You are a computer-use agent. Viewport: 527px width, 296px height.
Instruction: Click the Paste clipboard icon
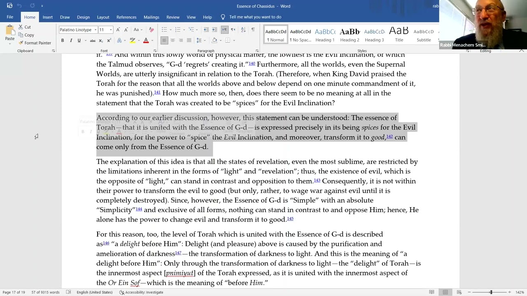9,30
